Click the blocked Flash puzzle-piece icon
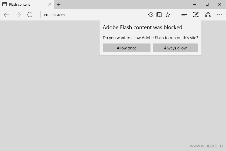The height and width of the screenshot is (151, 226). pyautogui.click(x=150, y=15)
